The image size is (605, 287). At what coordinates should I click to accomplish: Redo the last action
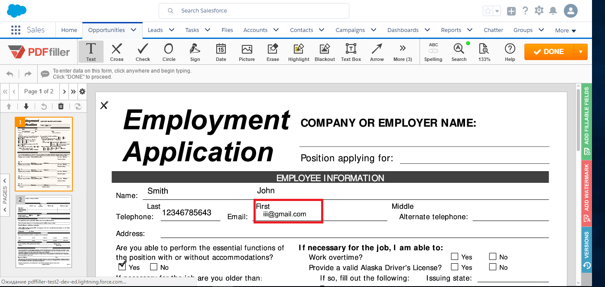(x=28, y=74)
